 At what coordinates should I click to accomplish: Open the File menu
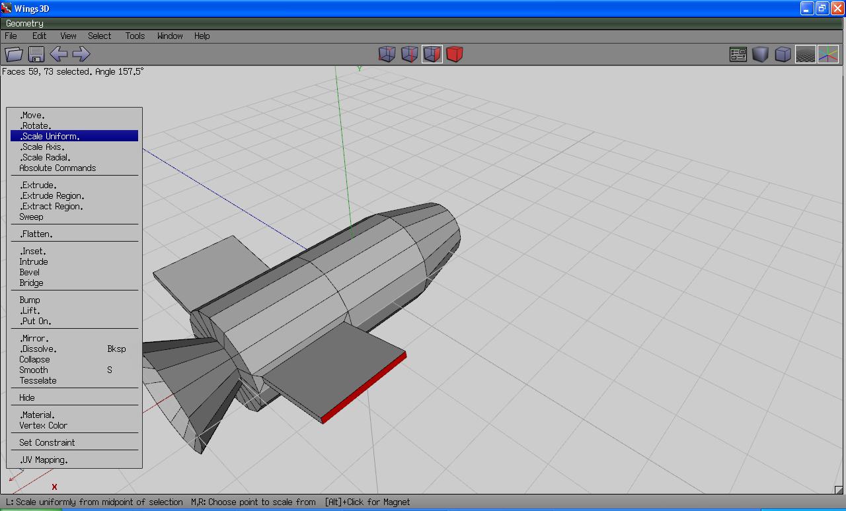[11, 36]
